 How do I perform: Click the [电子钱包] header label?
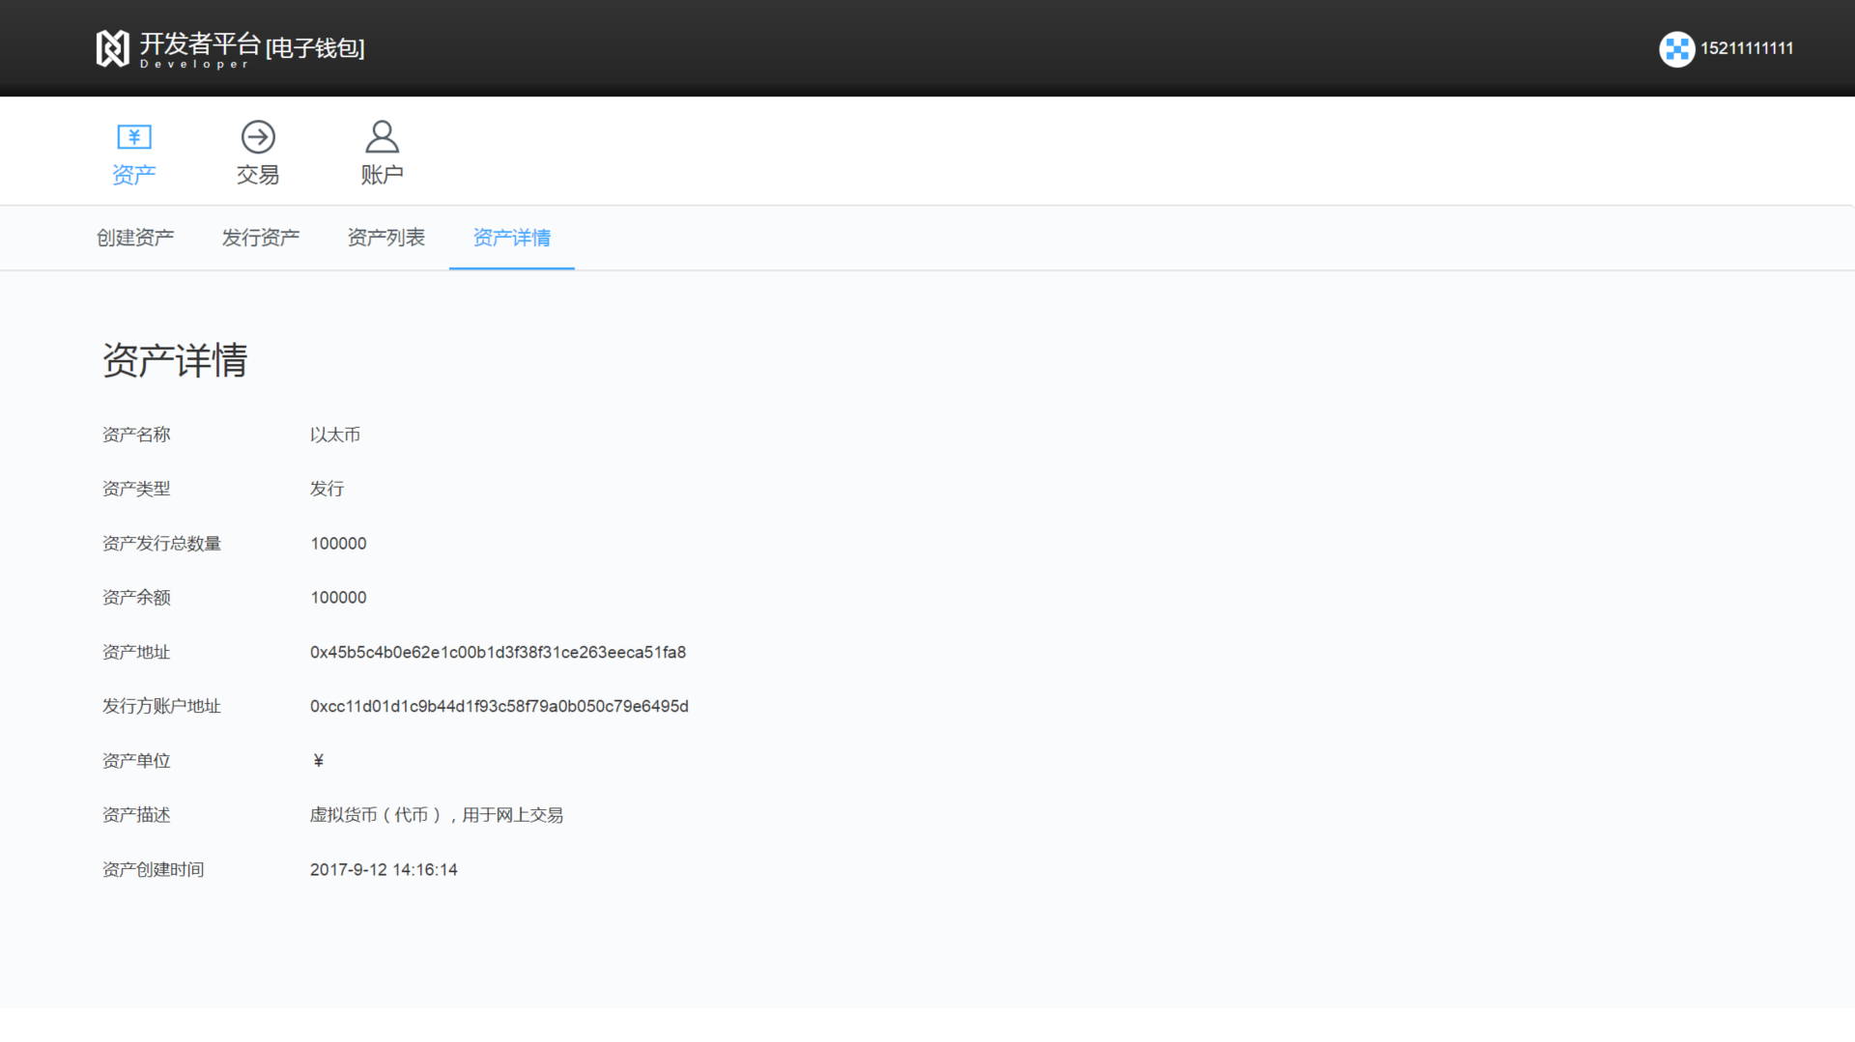coord(315,48)
